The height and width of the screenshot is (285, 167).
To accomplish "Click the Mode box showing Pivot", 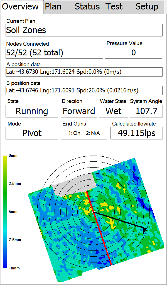I will pyautogui.click(x=32, y=133).
